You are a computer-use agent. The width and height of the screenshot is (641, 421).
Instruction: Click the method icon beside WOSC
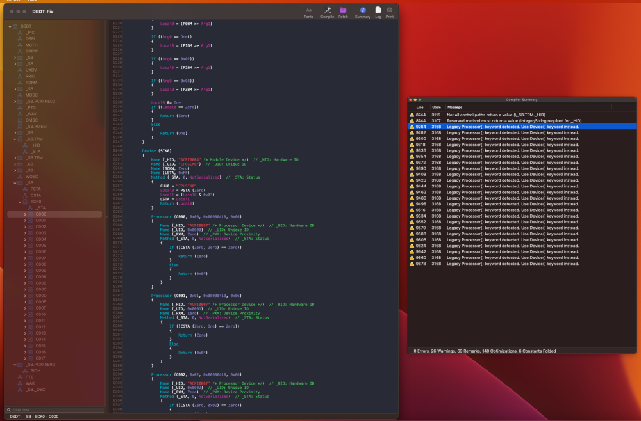point(20,177)
